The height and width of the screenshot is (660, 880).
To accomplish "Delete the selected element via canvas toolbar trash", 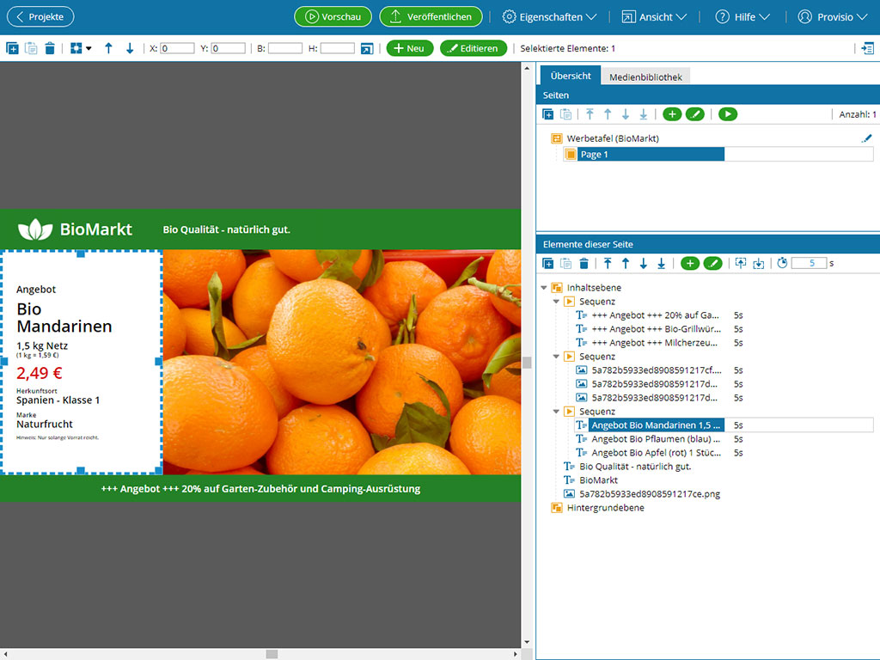I will [x=50, y=49].
